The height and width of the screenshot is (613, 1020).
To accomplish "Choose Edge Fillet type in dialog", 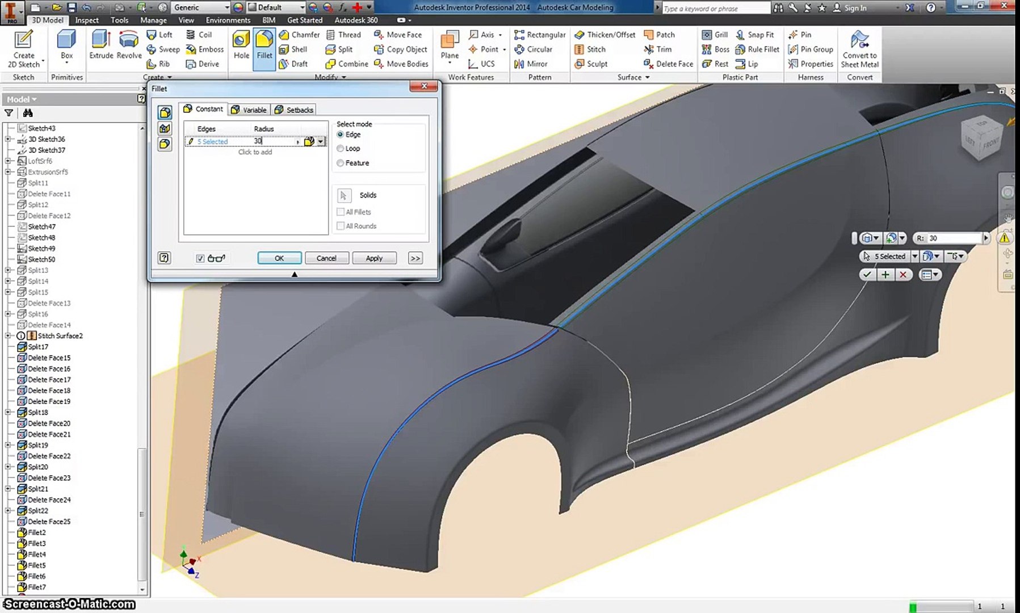I will pyautogui.click(x=165, y=112).
